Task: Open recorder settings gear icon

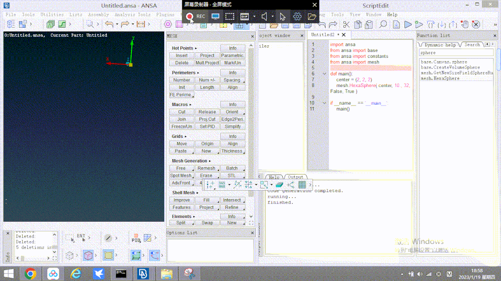Action: [297, 17]
